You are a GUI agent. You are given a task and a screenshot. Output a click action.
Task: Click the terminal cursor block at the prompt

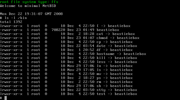tap(5, 98)
